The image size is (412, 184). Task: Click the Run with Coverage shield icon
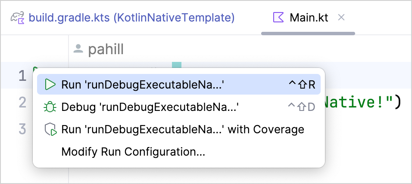point(50,129)
